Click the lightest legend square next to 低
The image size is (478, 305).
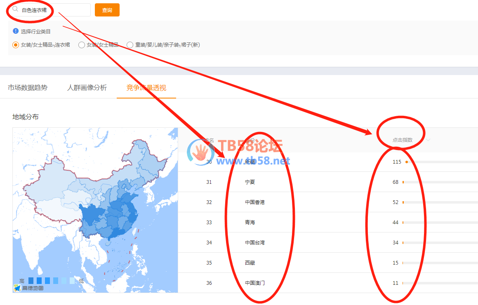(x=72, y=281)
